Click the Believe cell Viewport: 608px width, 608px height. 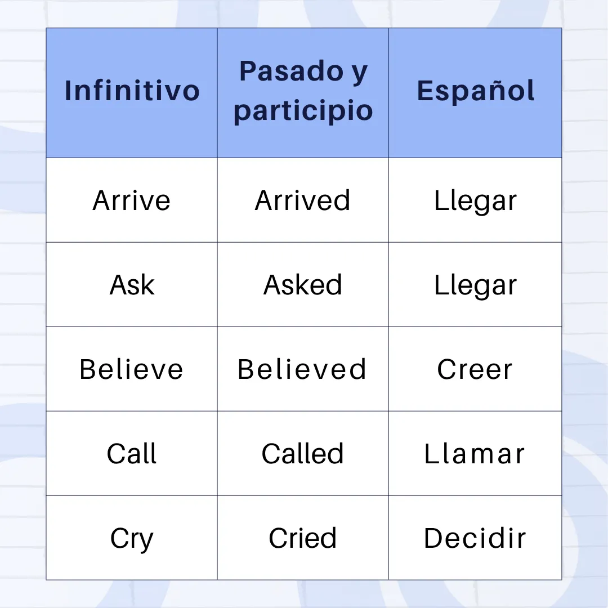pyautogui.click(x=132, y=369)
